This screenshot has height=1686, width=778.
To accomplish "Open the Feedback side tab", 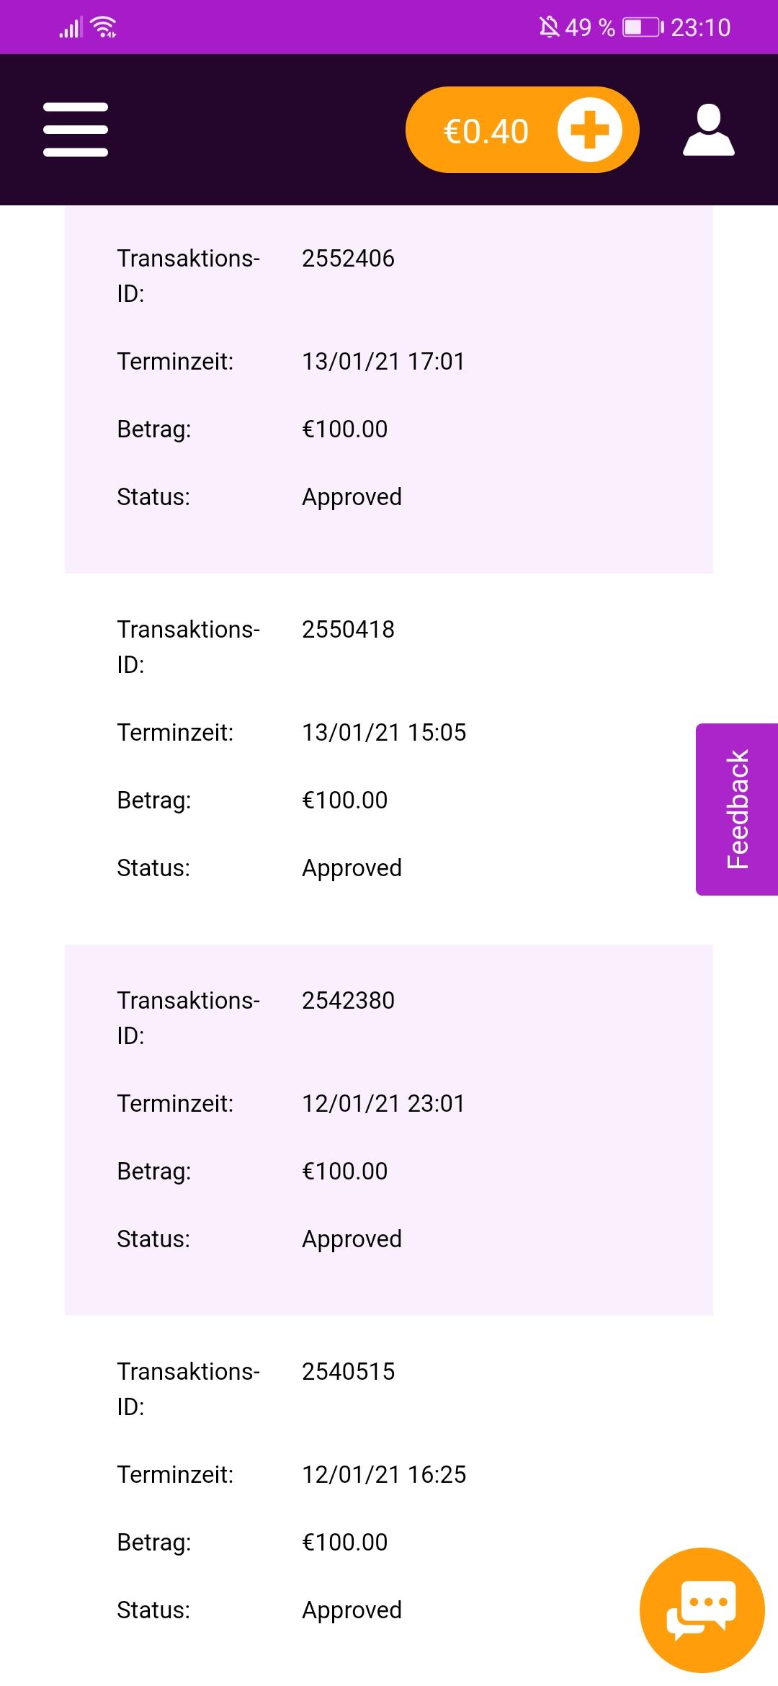I will click(x=737, y=809).
